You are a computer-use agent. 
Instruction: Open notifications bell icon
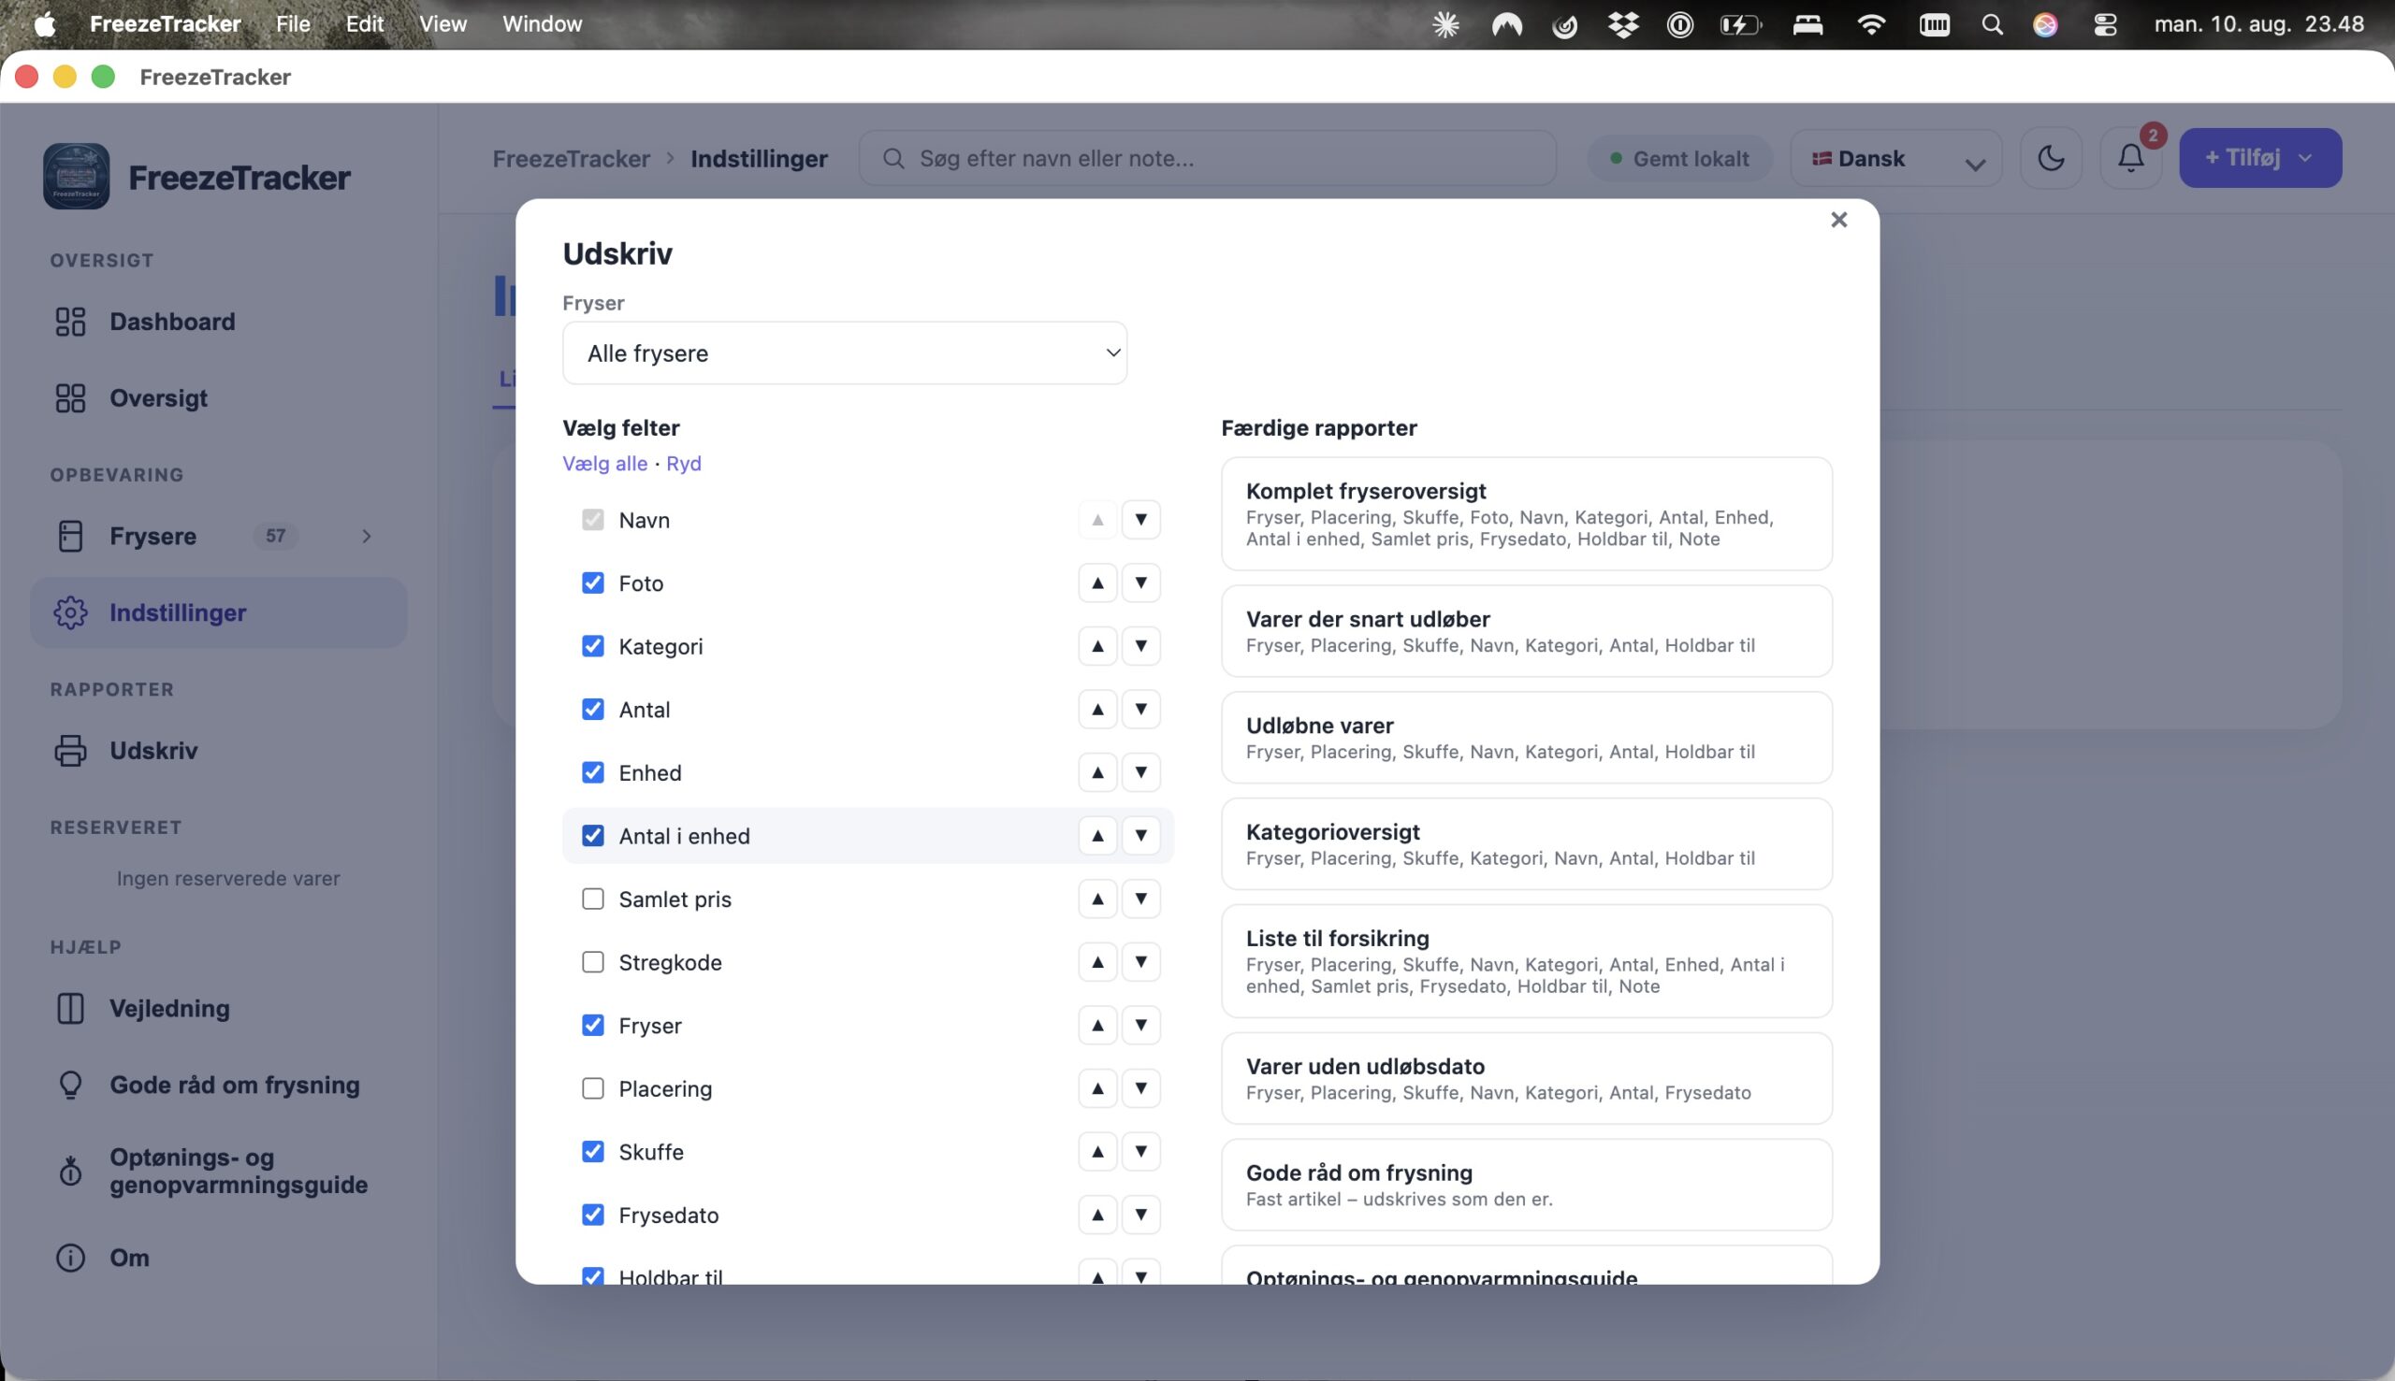[2130, 158]
